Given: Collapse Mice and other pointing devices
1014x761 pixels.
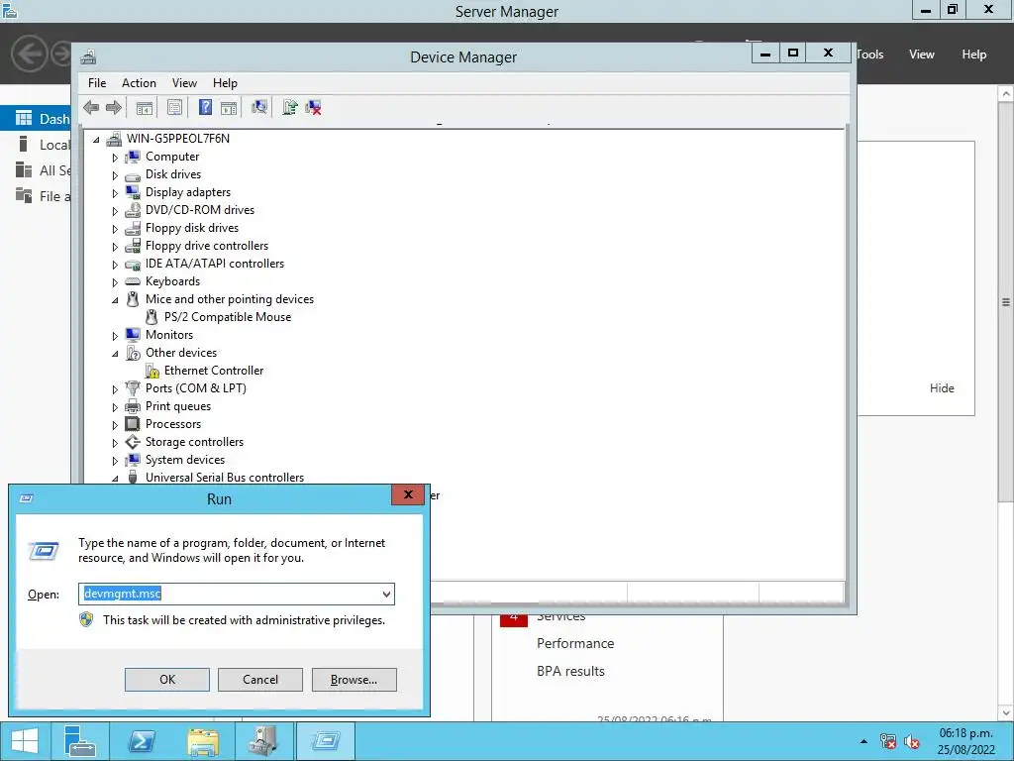Looking at the screenshot, I should point(115,299).
